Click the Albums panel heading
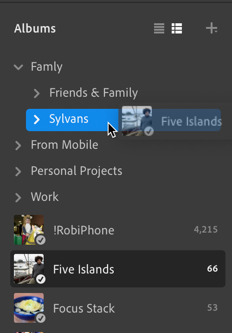Viewport: 232px width, 333px height. [x=35, y=28]
